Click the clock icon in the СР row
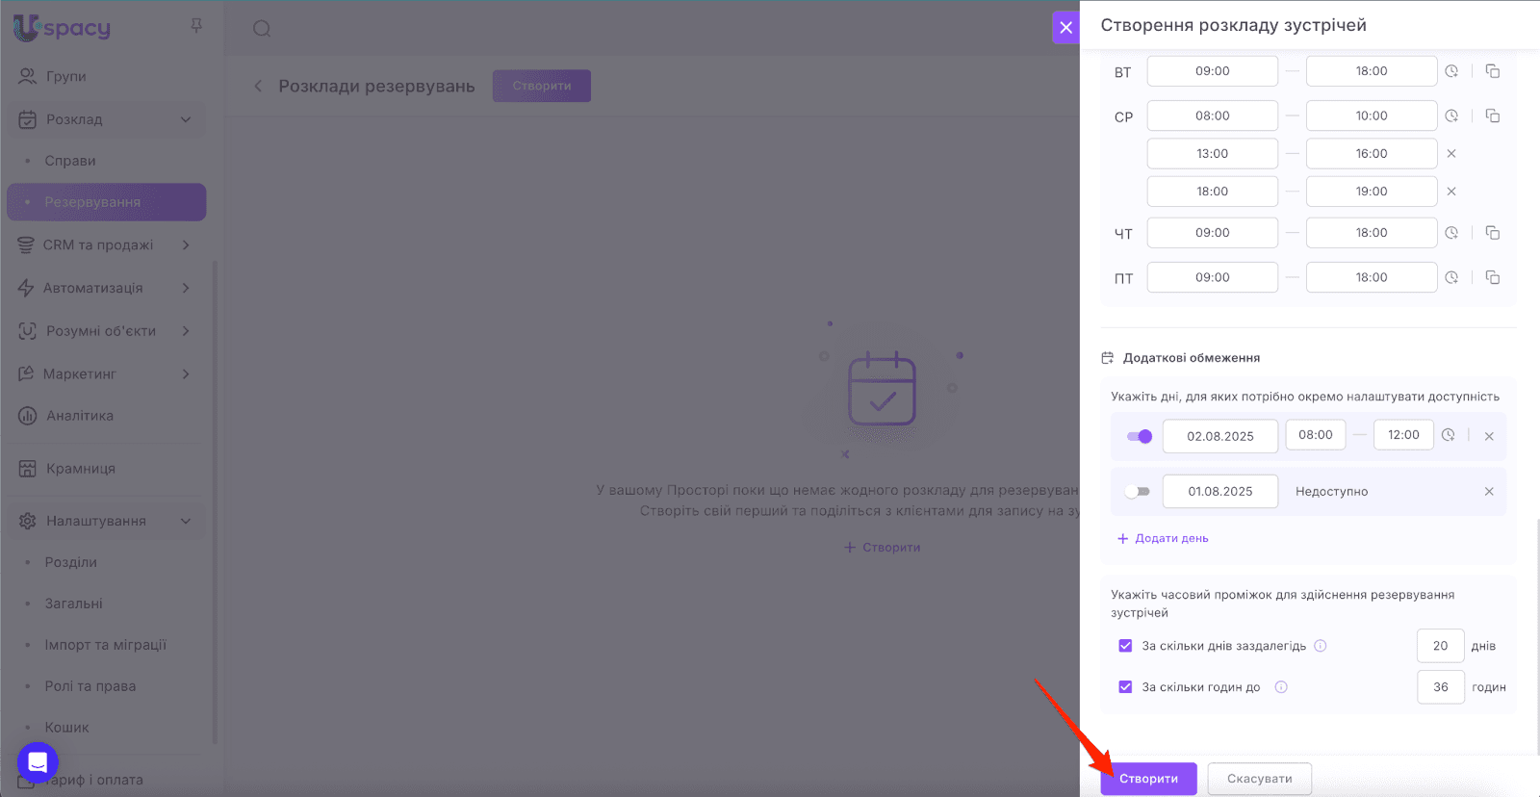This screenshot has width=1540, height=797. tap(1451, 116)
